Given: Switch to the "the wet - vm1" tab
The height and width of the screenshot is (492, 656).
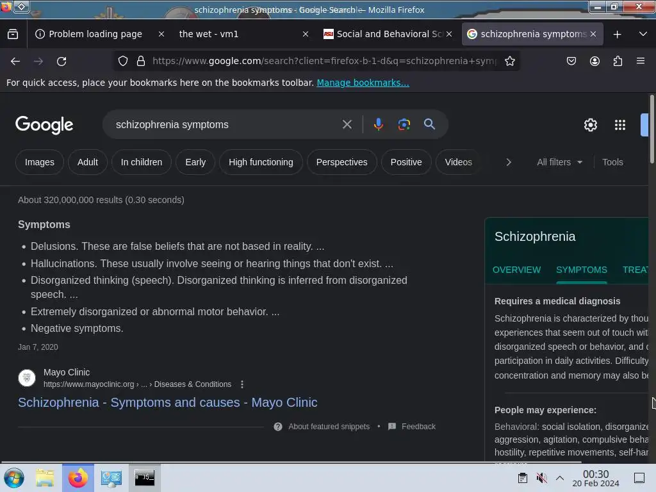Looking at the screenshot, I should (208, 34).
